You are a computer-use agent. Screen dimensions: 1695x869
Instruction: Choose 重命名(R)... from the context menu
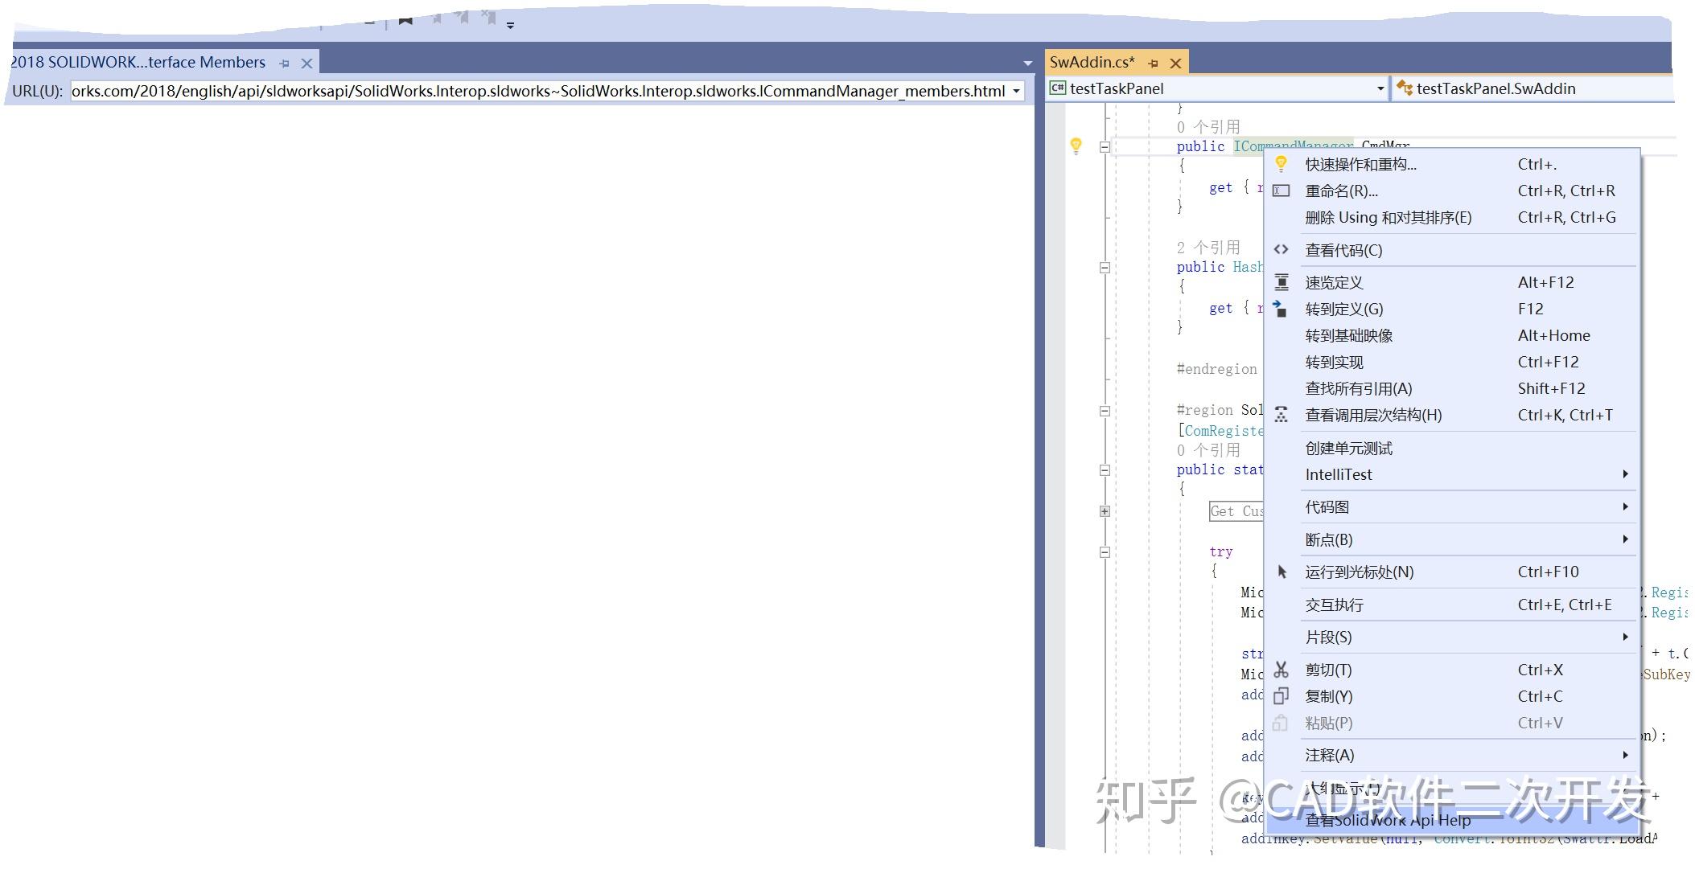click(1453, 191)
